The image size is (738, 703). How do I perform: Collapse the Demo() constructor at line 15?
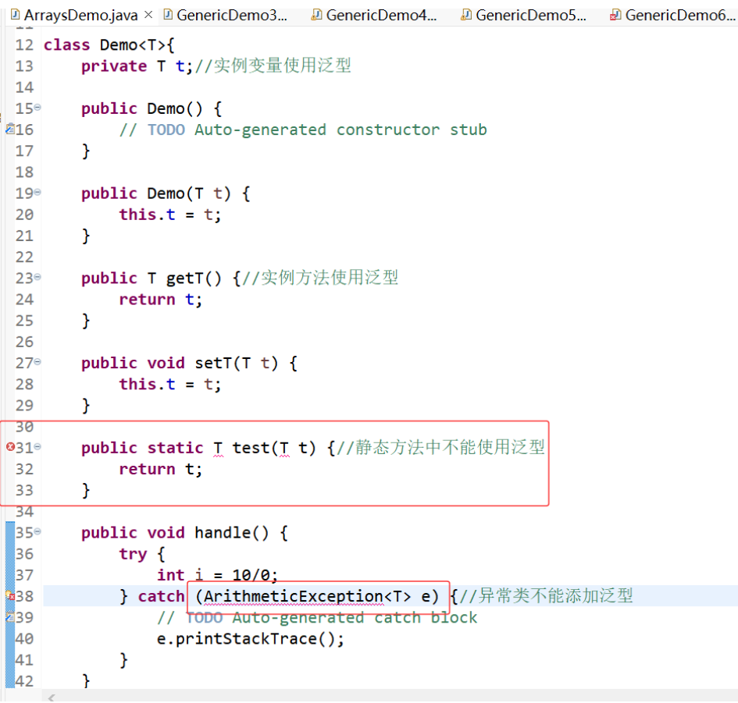coord(37,107)
